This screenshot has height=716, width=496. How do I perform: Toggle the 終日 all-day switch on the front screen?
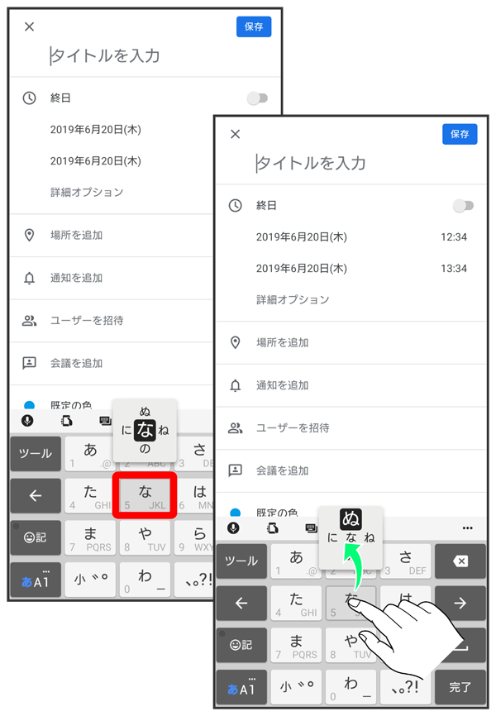tap(463, 206)
